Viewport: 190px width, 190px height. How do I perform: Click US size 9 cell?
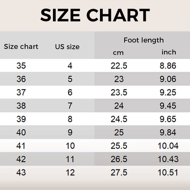[x=70, y=132]
